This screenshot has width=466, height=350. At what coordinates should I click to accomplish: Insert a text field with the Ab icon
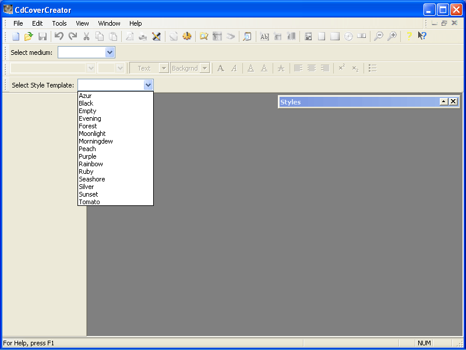264,36
